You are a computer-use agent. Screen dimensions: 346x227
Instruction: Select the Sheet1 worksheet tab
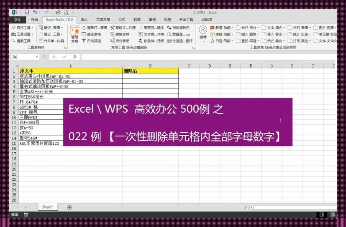(47, 207)
